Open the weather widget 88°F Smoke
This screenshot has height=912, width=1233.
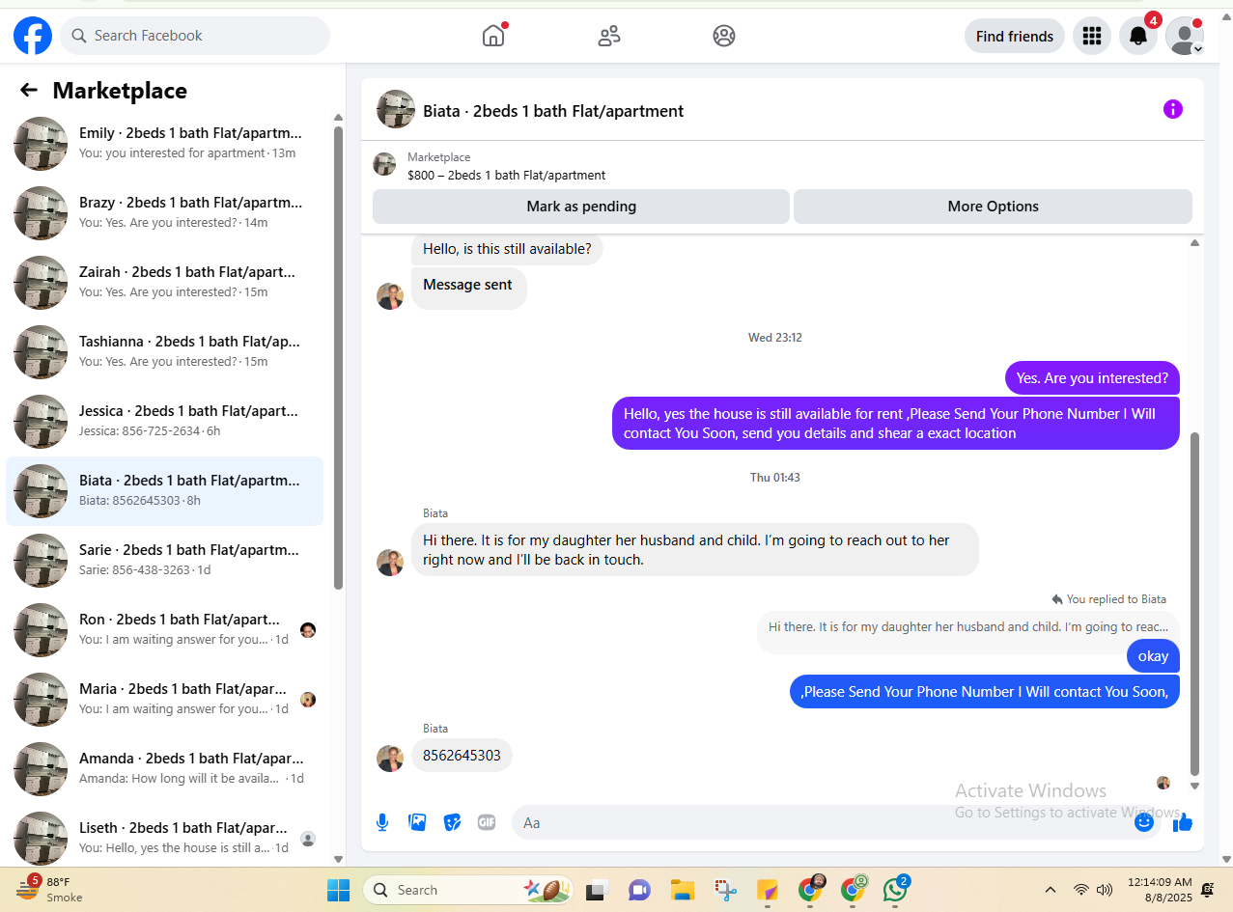point(48,889)
